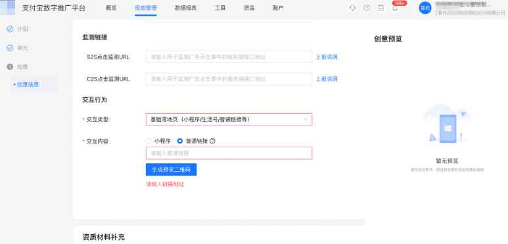Viewport: 508px width, 244px height.
Task: Click the step 3 创意 number icon
Action: pos(10,66)
